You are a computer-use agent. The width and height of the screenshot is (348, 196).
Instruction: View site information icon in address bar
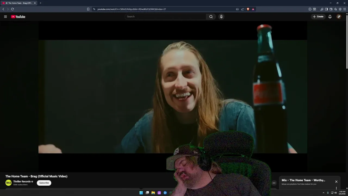tap(94, 9)
